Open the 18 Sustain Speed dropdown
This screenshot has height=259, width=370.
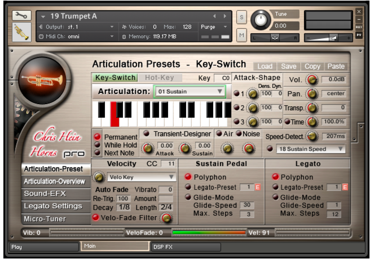[x=310, y=149]
